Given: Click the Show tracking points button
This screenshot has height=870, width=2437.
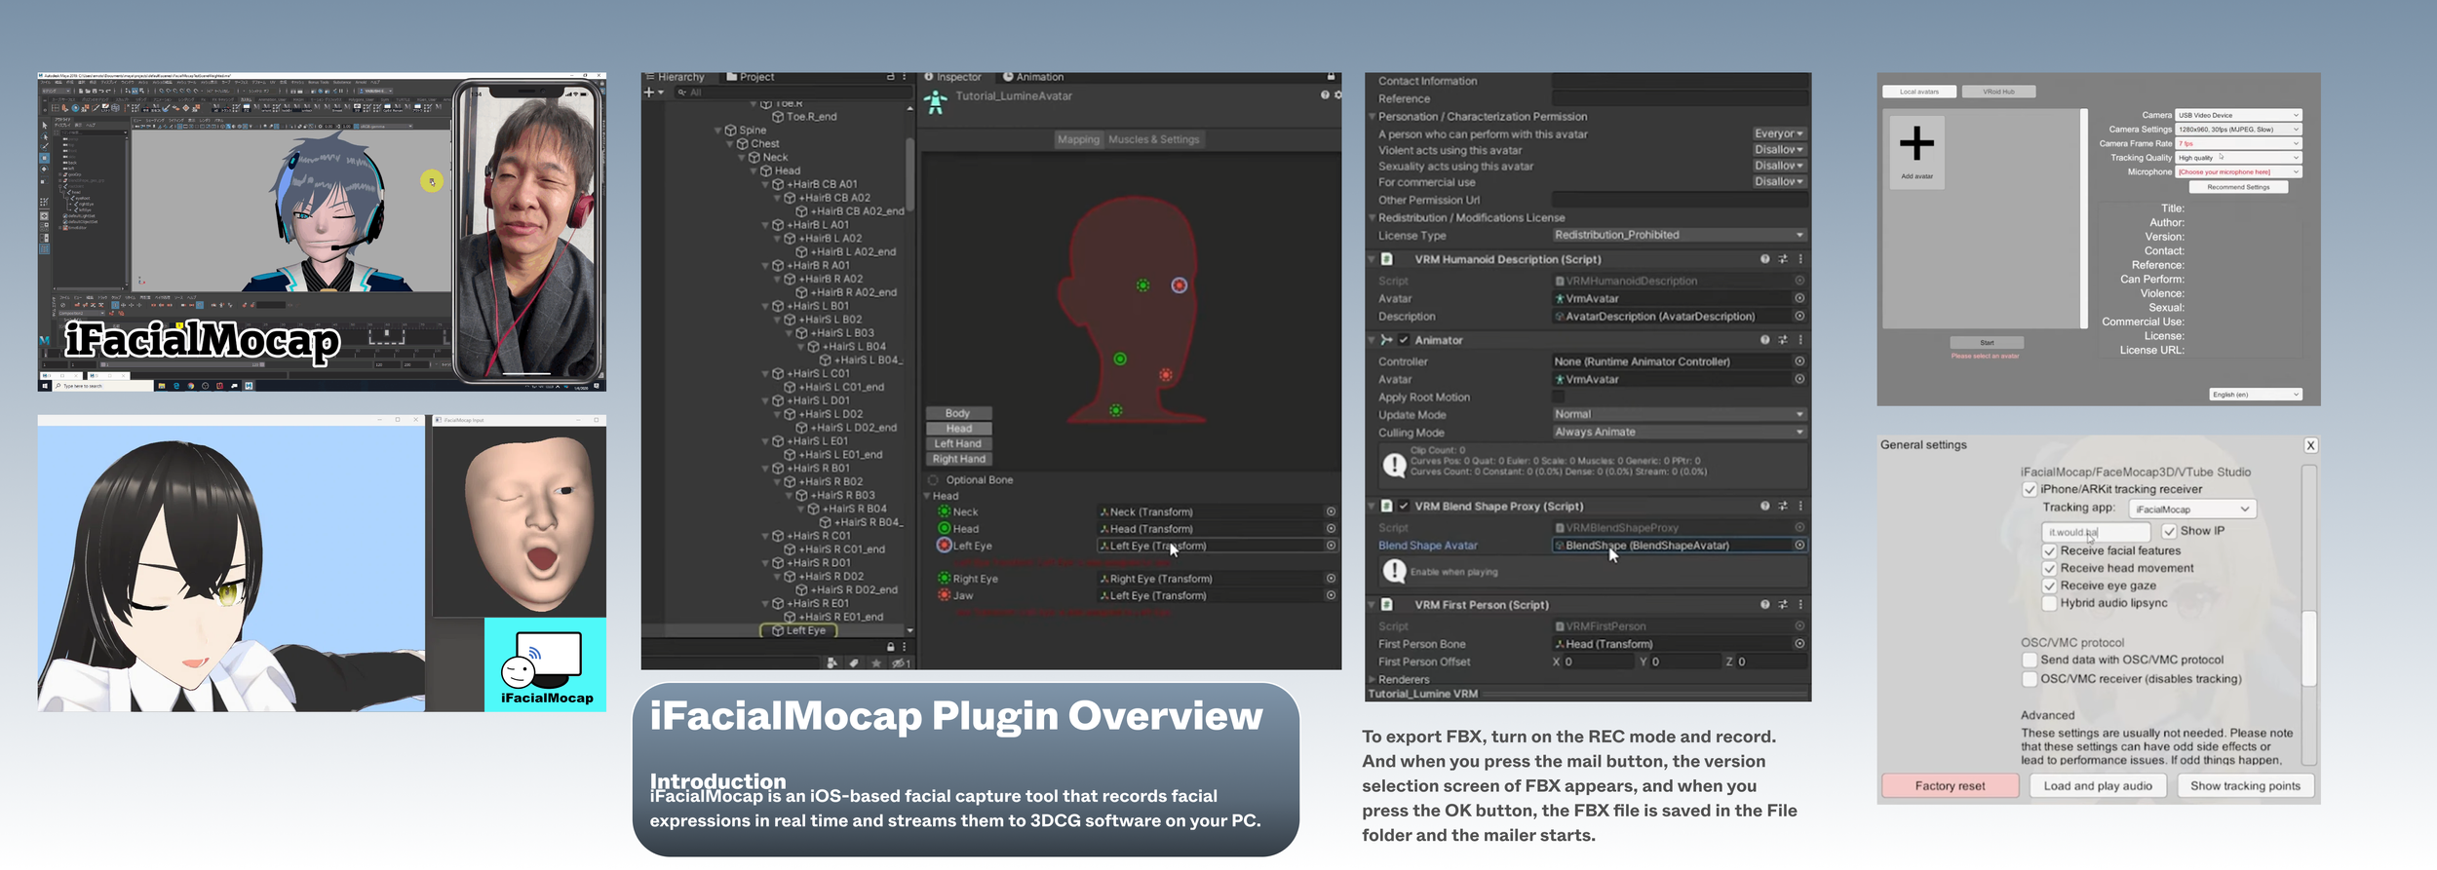Looking at the screenshot, I should [2245, 786].
